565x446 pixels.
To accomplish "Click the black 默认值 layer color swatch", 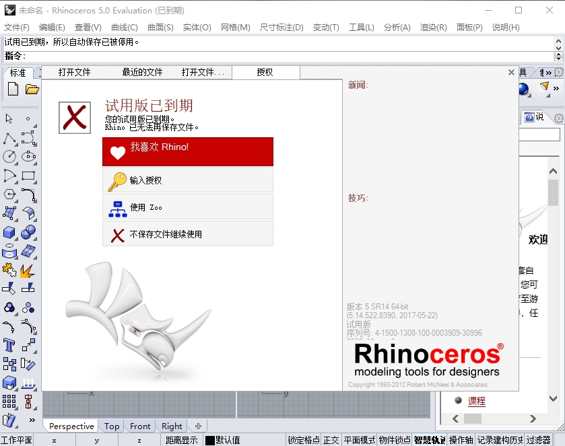I will [210, 441].
